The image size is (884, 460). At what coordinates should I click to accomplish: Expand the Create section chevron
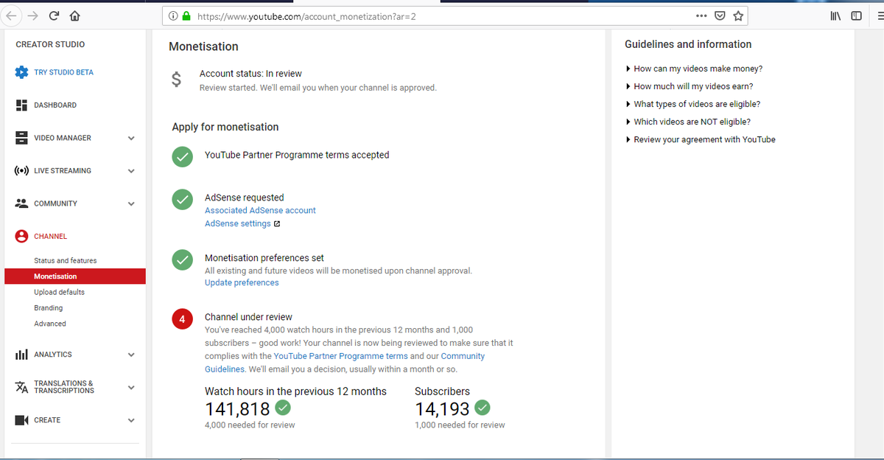tap(131, 420)
